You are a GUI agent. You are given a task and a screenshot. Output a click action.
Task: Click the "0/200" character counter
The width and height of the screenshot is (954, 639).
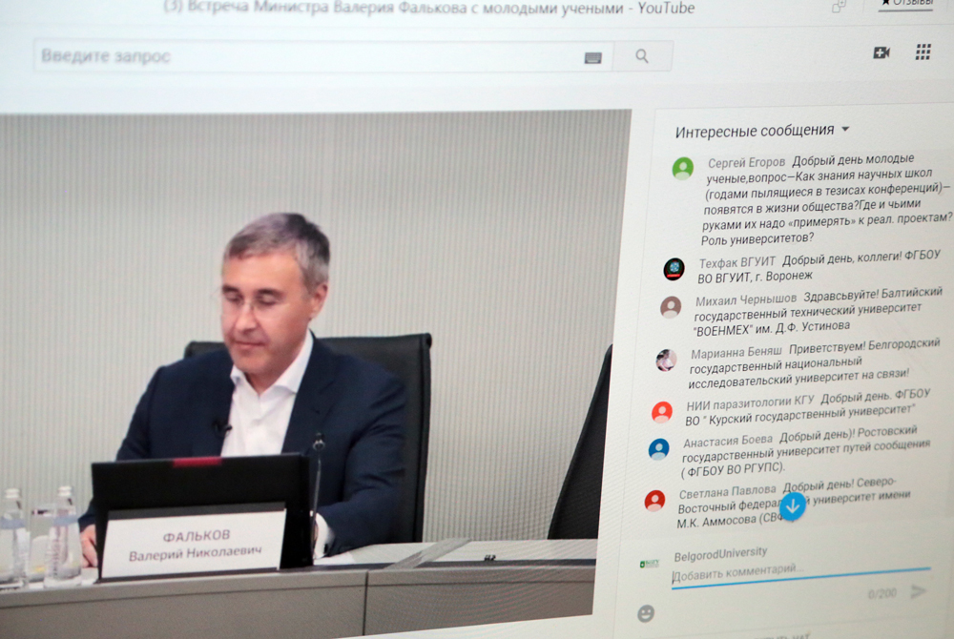click(x=882, y=593)
